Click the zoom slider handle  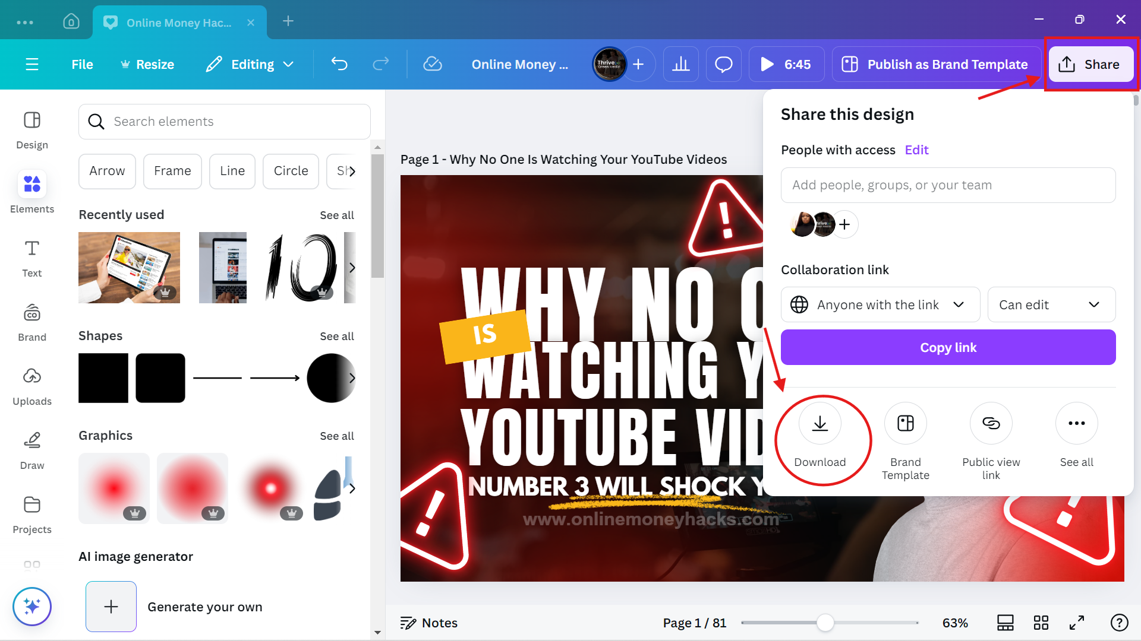(825, 623)
